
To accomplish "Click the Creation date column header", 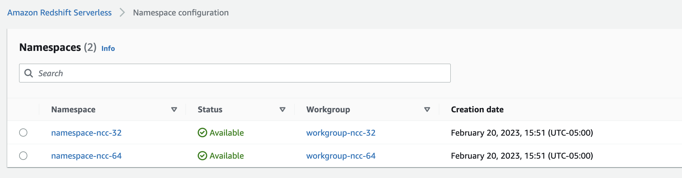I will coord(477,110).
